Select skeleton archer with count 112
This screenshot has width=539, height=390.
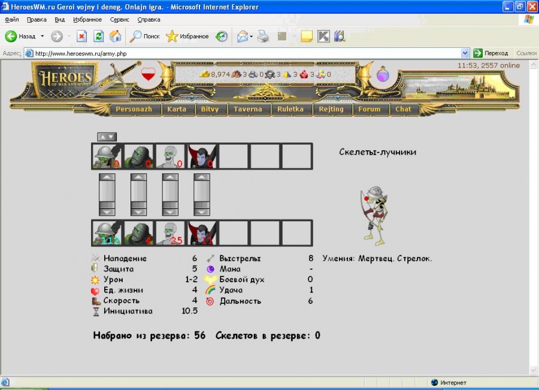[x=107, y=233]
